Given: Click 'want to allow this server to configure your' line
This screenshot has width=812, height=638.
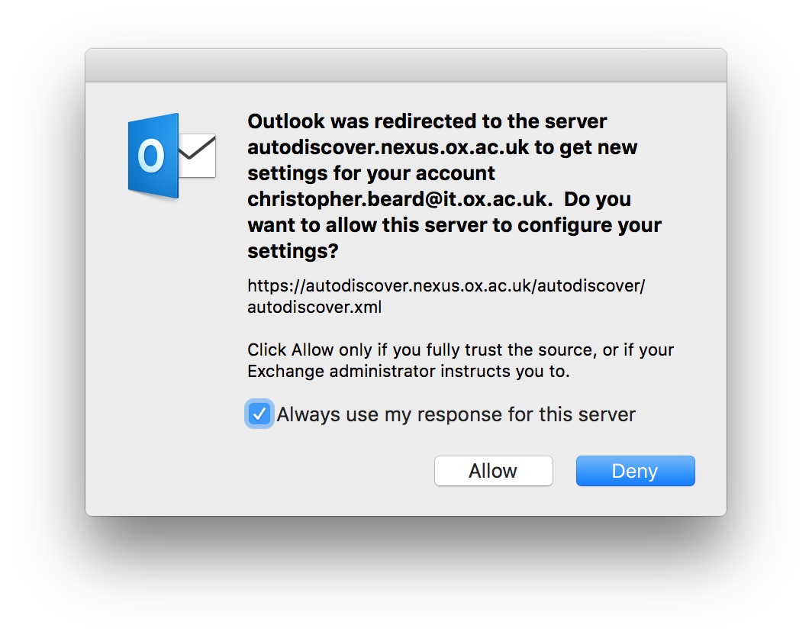Looking at the screenshot, I should (x=455, y=225).
